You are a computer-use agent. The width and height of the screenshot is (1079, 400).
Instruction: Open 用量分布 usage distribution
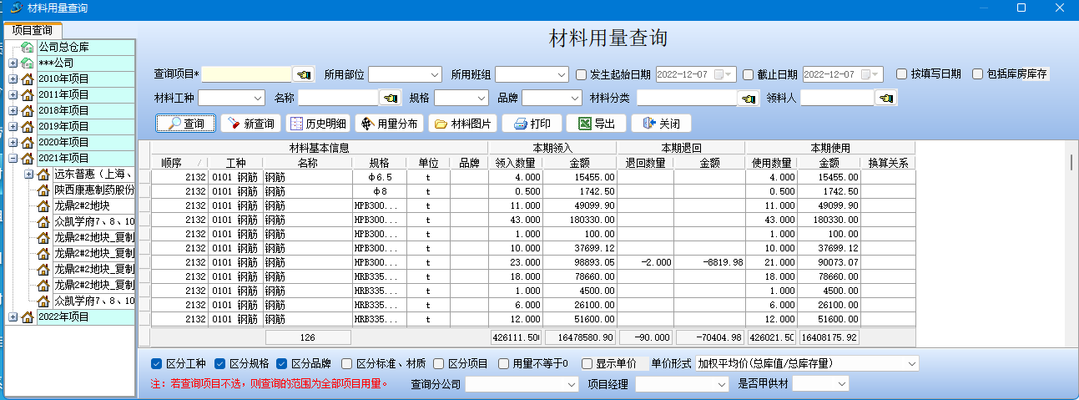click(x=389, y=124)
